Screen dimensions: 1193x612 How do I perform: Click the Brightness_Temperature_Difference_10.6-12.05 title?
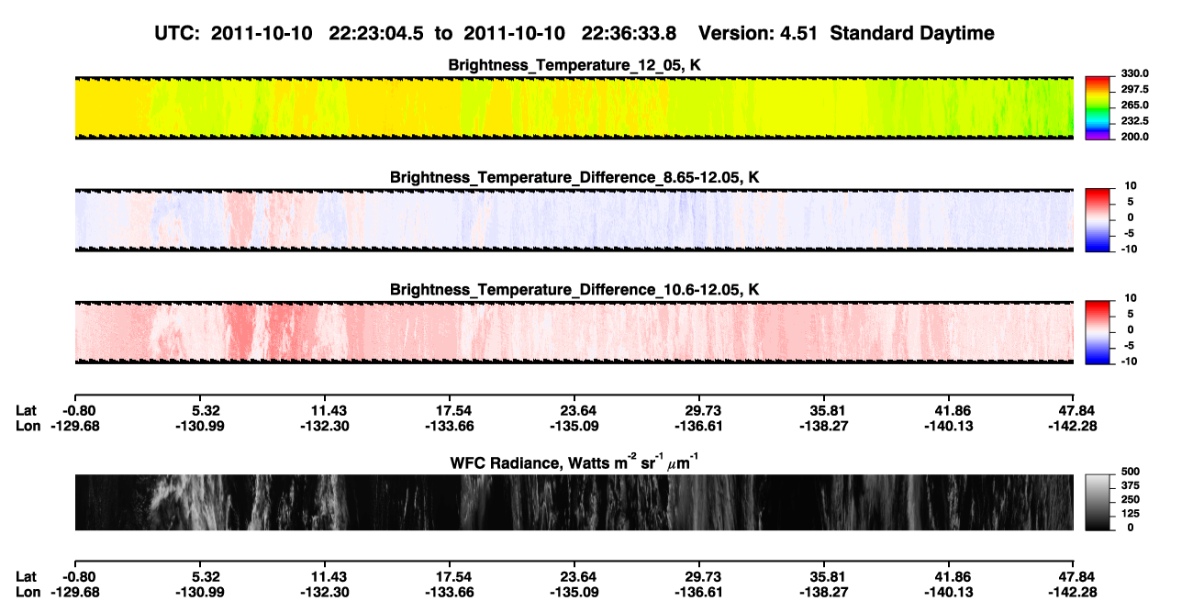pyautogui.click(x=574, y=290)
